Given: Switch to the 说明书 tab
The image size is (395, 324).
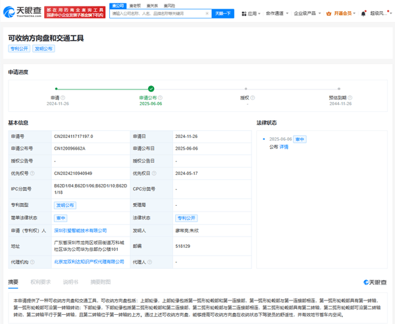Looking at the screenshot, I should pos(70,282).
